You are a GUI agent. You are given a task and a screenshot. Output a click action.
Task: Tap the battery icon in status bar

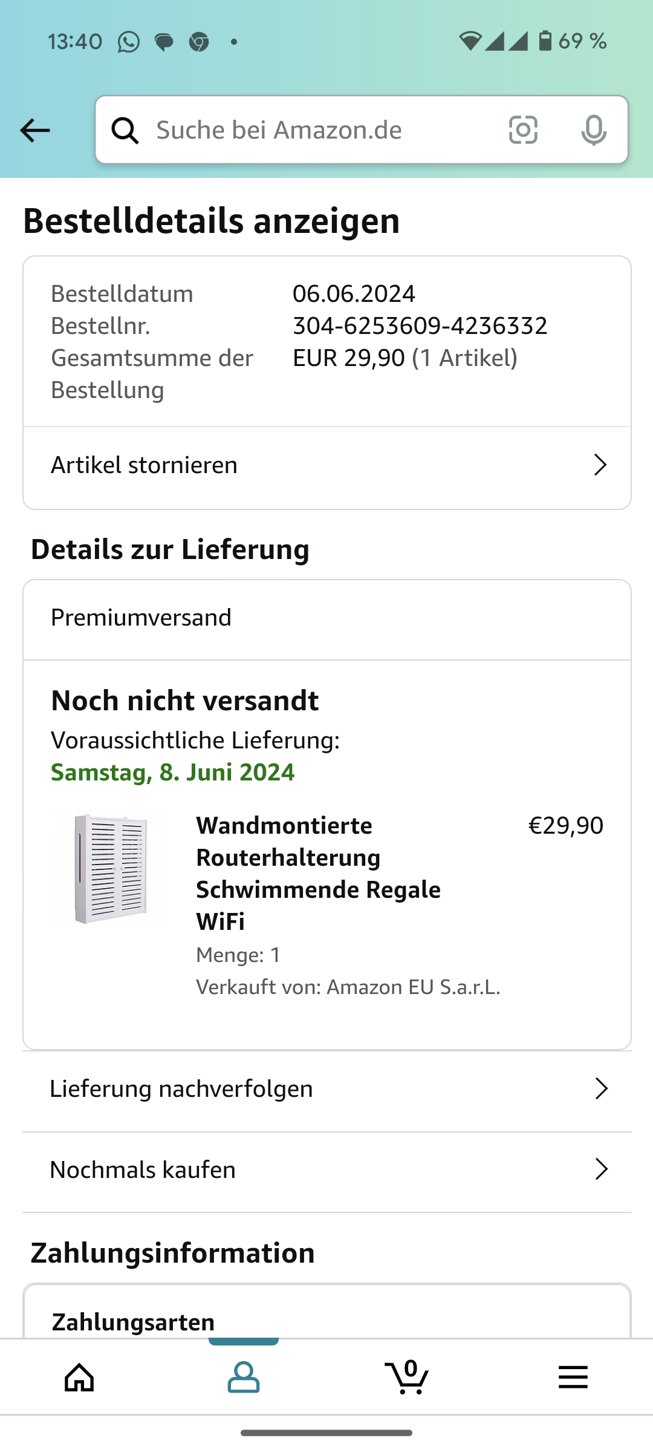[545, 41]
